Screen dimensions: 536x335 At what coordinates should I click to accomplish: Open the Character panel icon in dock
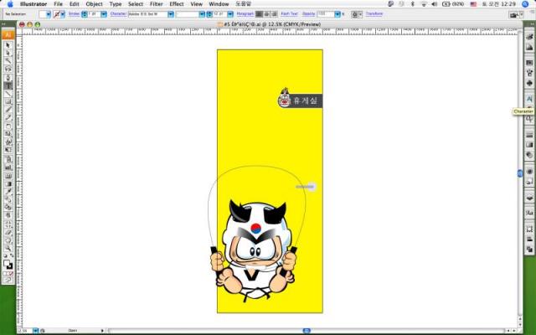pos(529,99)
